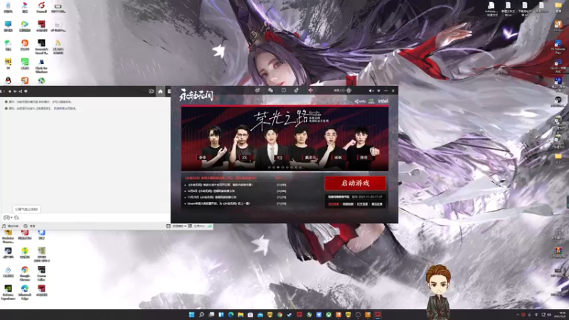Click the volume icon in system tray
The image size is (569, 320).
[549, 315]
